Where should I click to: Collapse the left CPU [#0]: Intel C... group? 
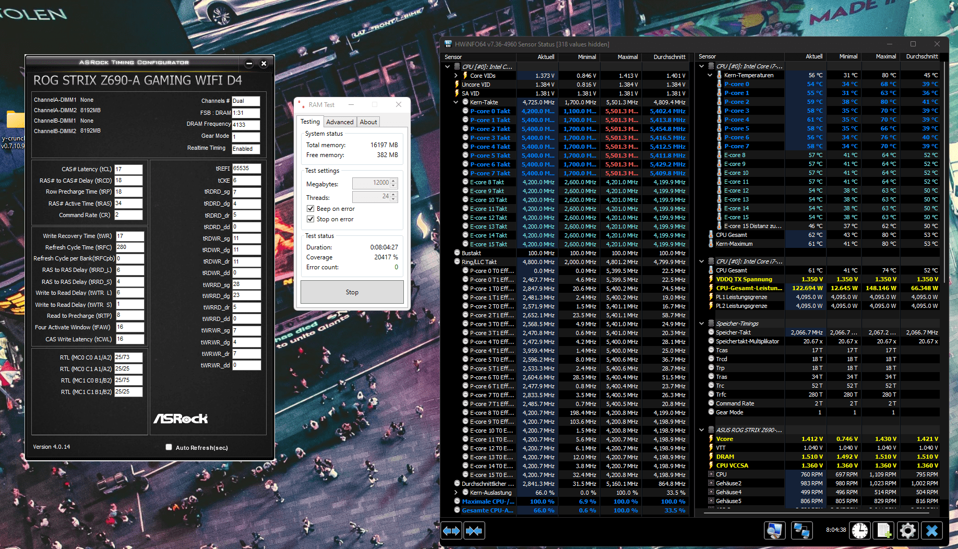pos(447,67)
